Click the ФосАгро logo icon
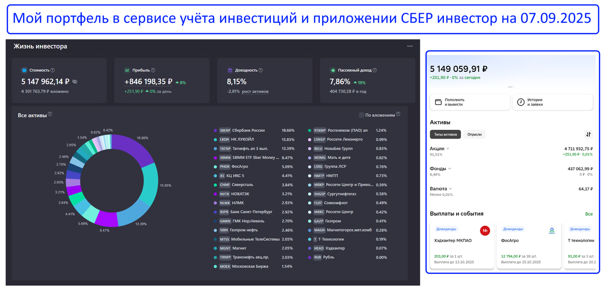Viewport: 606px width, 293px height. (x=551, y=231)
